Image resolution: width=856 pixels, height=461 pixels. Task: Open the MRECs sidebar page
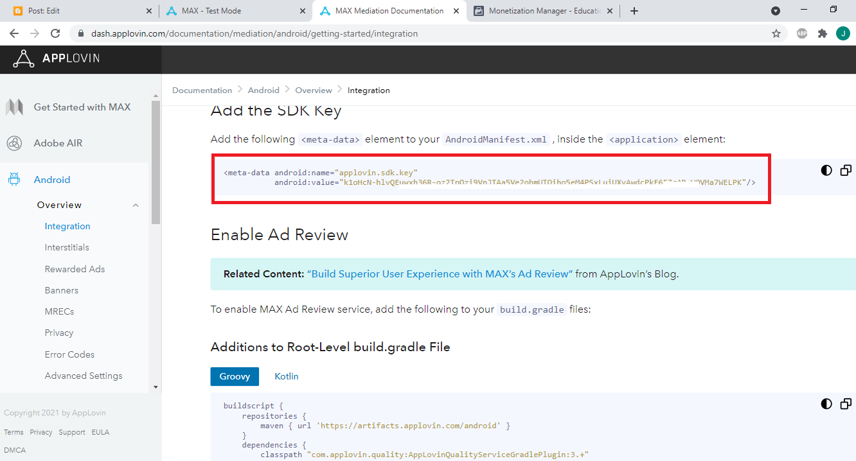(x=60, y=311)
